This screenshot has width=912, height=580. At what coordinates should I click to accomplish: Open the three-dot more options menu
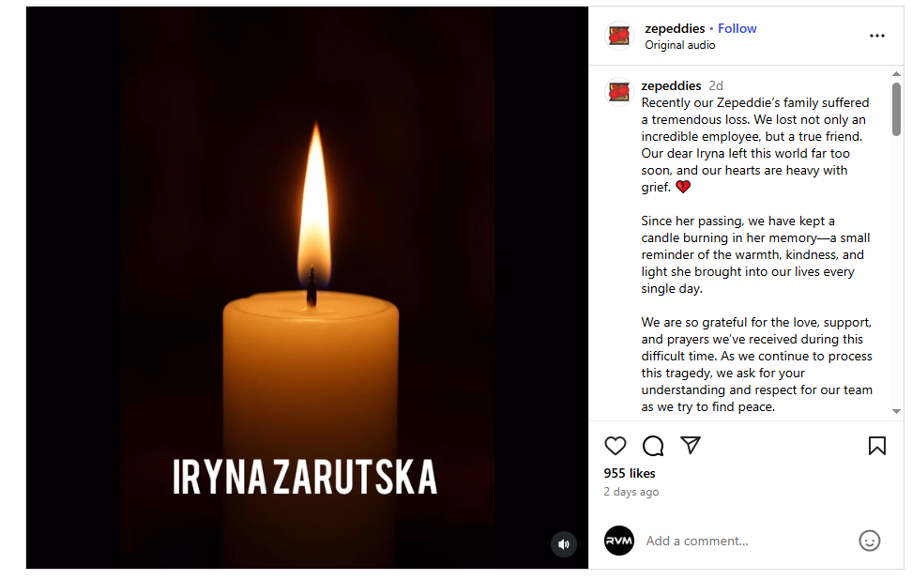[876, 36]
